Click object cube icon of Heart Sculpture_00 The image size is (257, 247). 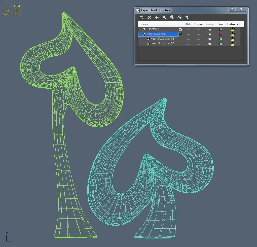pos(148,44)
